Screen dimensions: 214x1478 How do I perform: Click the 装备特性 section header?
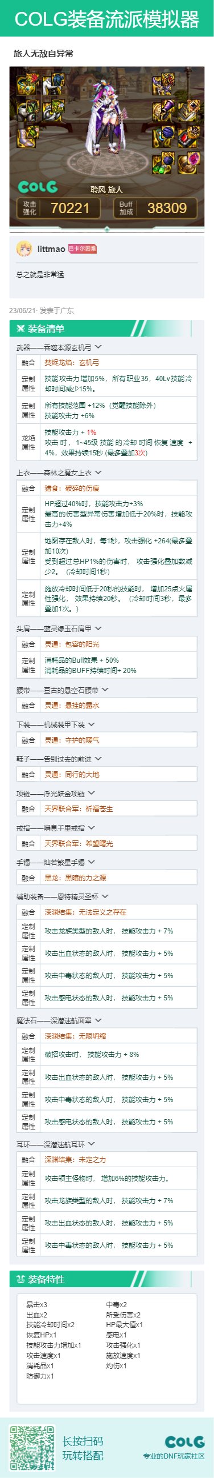click(x=107, y=1280)
